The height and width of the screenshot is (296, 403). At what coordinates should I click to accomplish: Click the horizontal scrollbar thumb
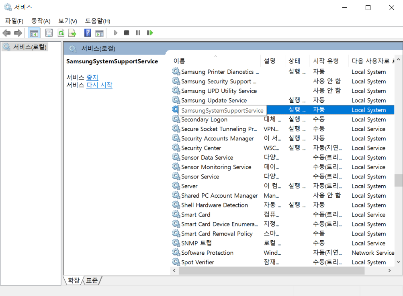272,270
